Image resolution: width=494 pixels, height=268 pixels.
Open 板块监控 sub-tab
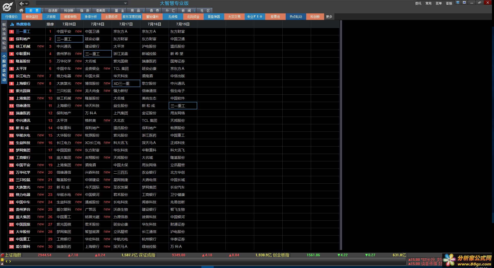point(32,17)
